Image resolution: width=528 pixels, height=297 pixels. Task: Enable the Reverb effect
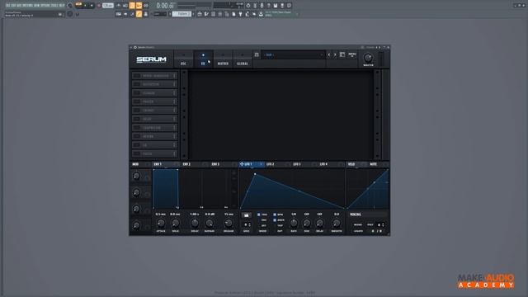(136, 136)
